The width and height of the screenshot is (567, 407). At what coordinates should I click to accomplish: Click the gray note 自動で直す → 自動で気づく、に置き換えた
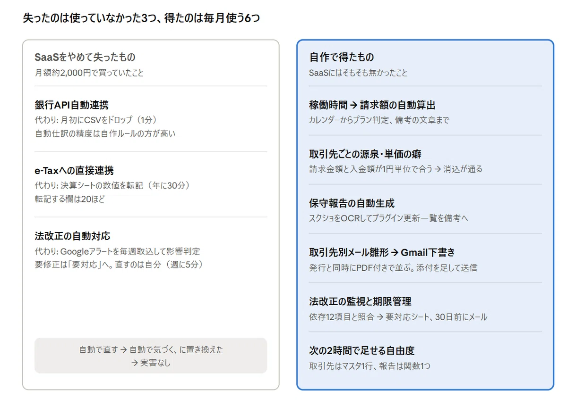151,350
